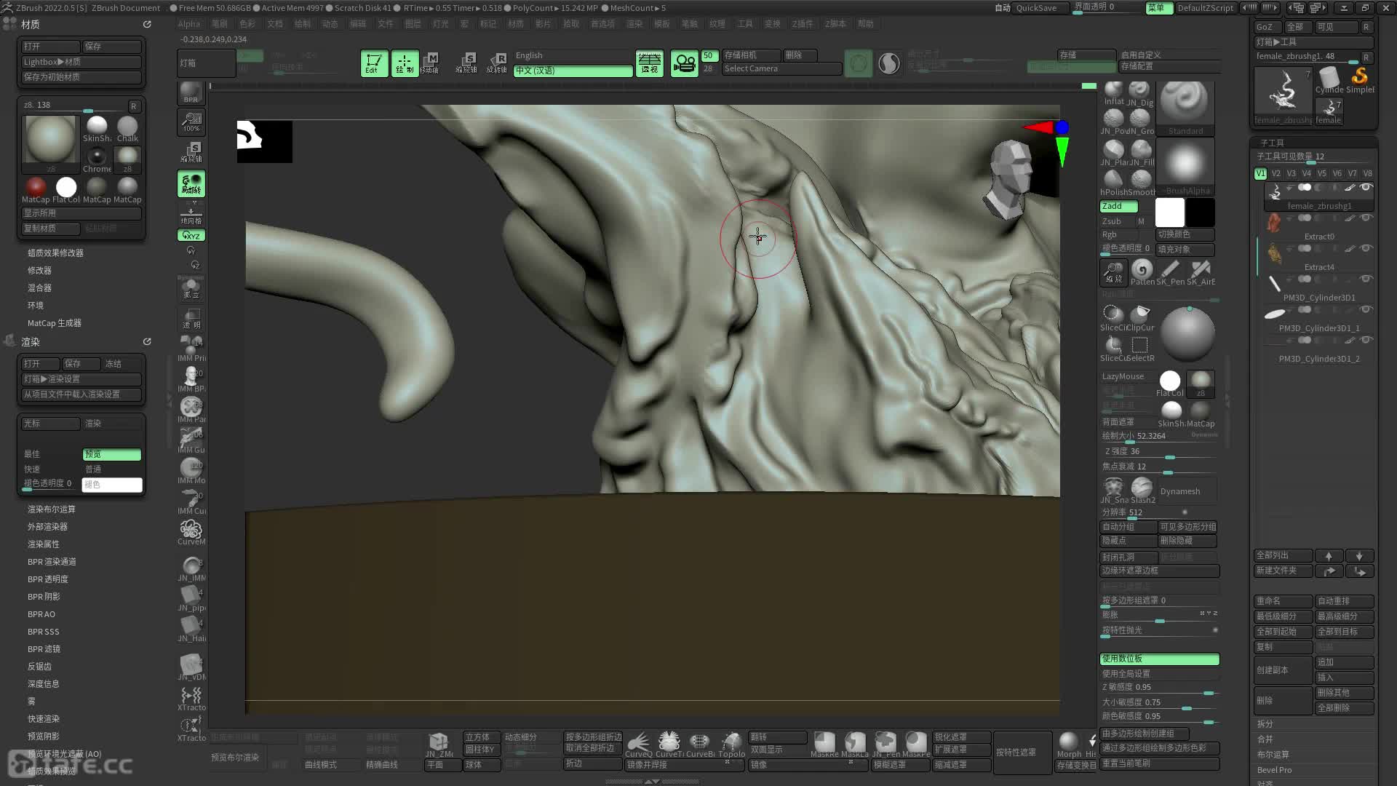1397x786 pixels.
Task: Open the Z插件 menu
Action: tap(803, 23)
